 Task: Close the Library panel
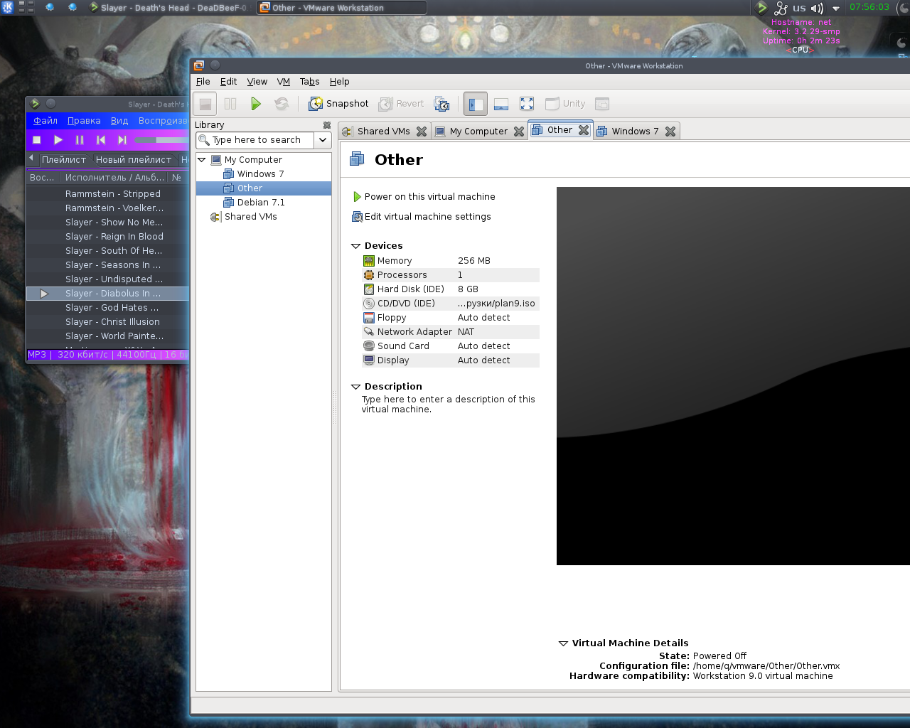[327, 125]
